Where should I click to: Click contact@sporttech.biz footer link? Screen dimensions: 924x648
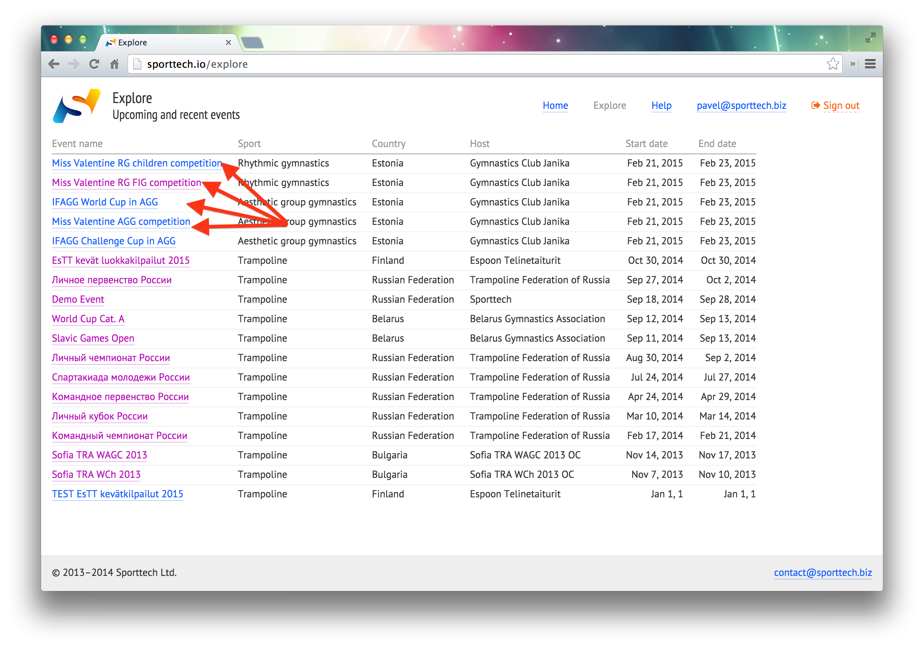pyautogui.click(x=823, y=573)
